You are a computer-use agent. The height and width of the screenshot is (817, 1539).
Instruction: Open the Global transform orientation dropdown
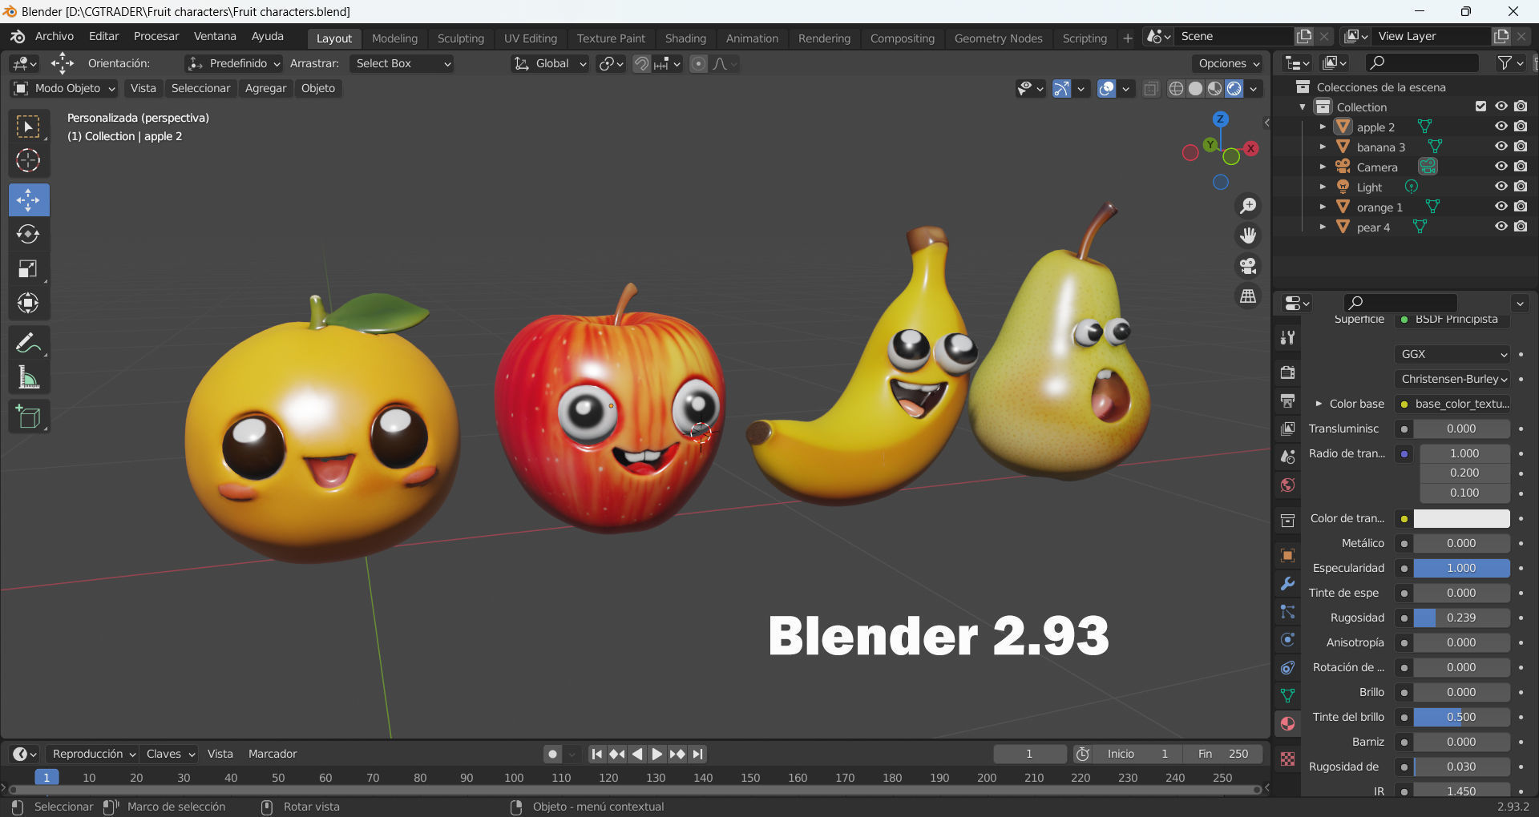pos(550,63)
